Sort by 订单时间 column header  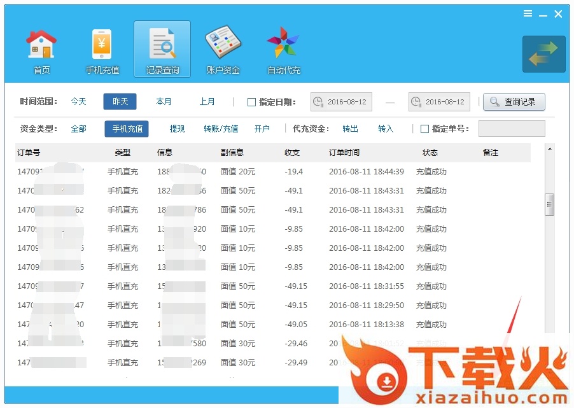[x=344, y=153]
